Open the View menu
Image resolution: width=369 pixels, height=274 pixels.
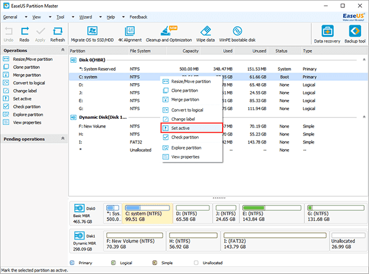(x=36, y=17)
